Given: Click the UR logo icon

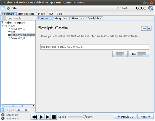Looking at the screenshot, I should coord(3,8).
